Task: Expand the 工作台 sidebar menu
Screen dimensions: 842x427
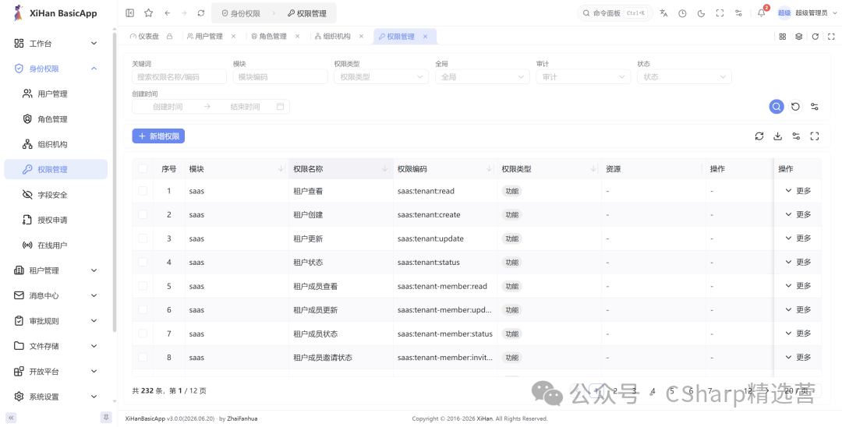Action: (56, 44)
